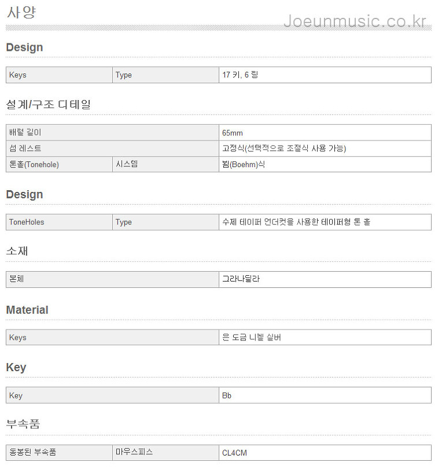Click the ToneHoles label cell

pyautogui.click(x=59, y=222)
